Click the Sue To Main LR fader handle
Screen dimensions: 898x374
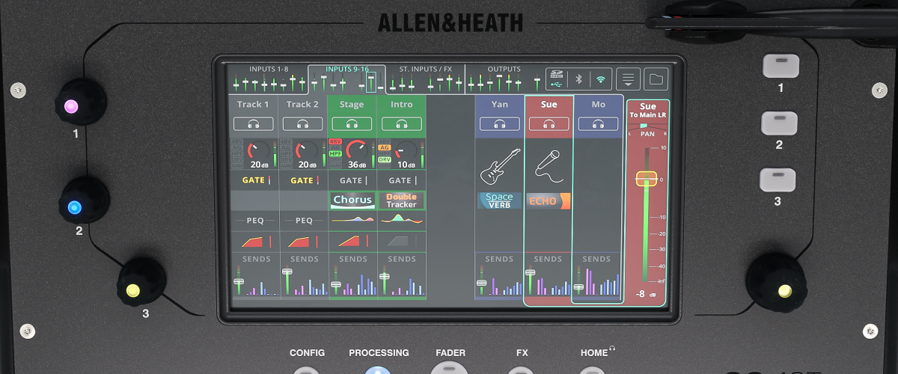[x=646, y=179]
